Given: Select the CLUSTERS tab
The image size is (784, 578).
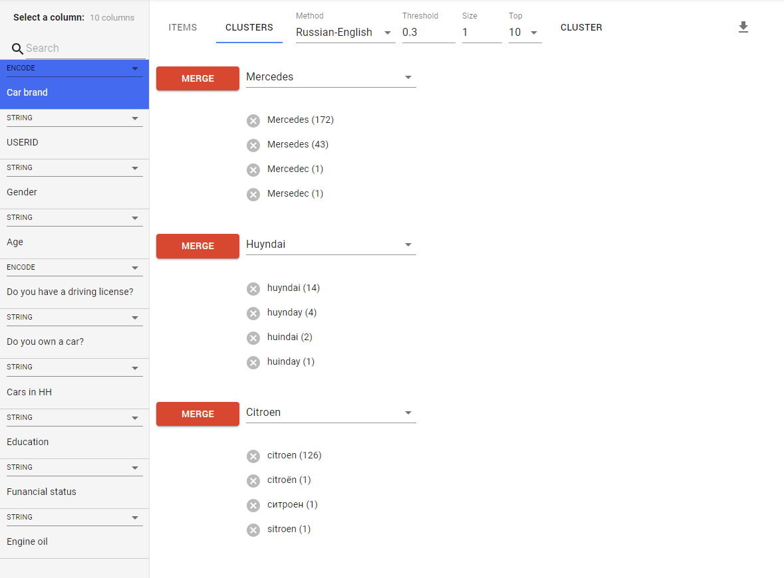Looking at the screenshot, I should [x=249, y=27].
